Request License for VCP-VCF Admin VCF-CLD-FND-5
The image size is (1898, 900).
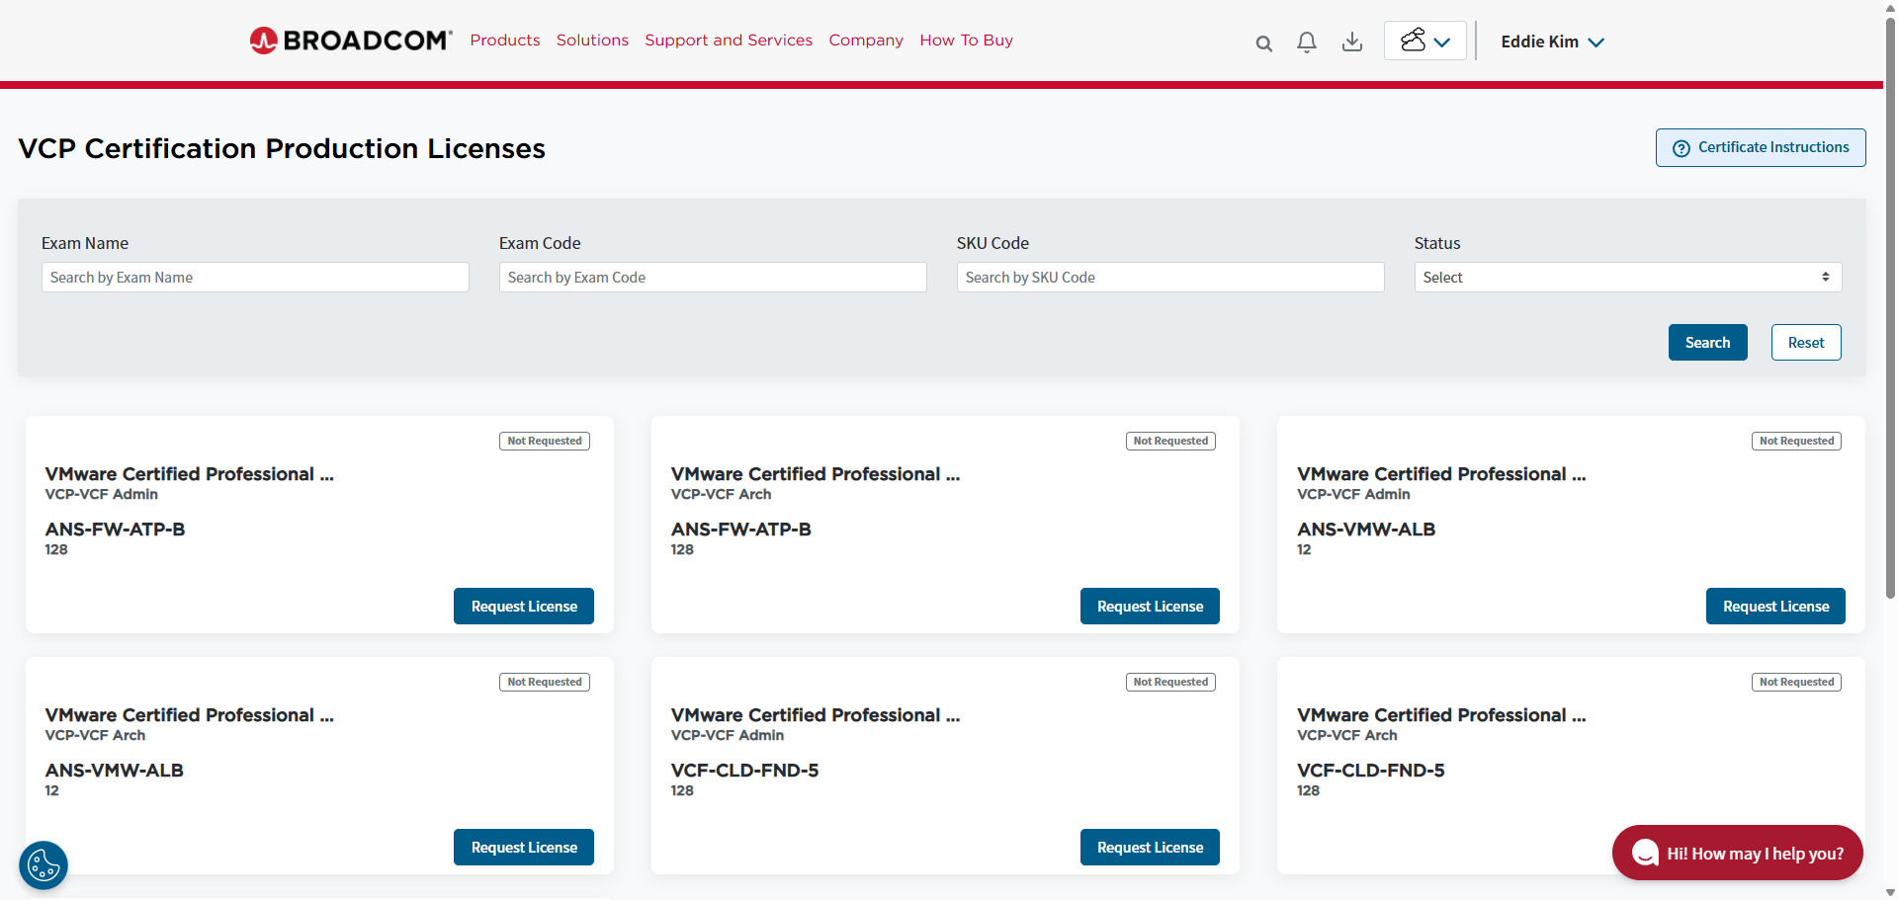click(1150, 848)
